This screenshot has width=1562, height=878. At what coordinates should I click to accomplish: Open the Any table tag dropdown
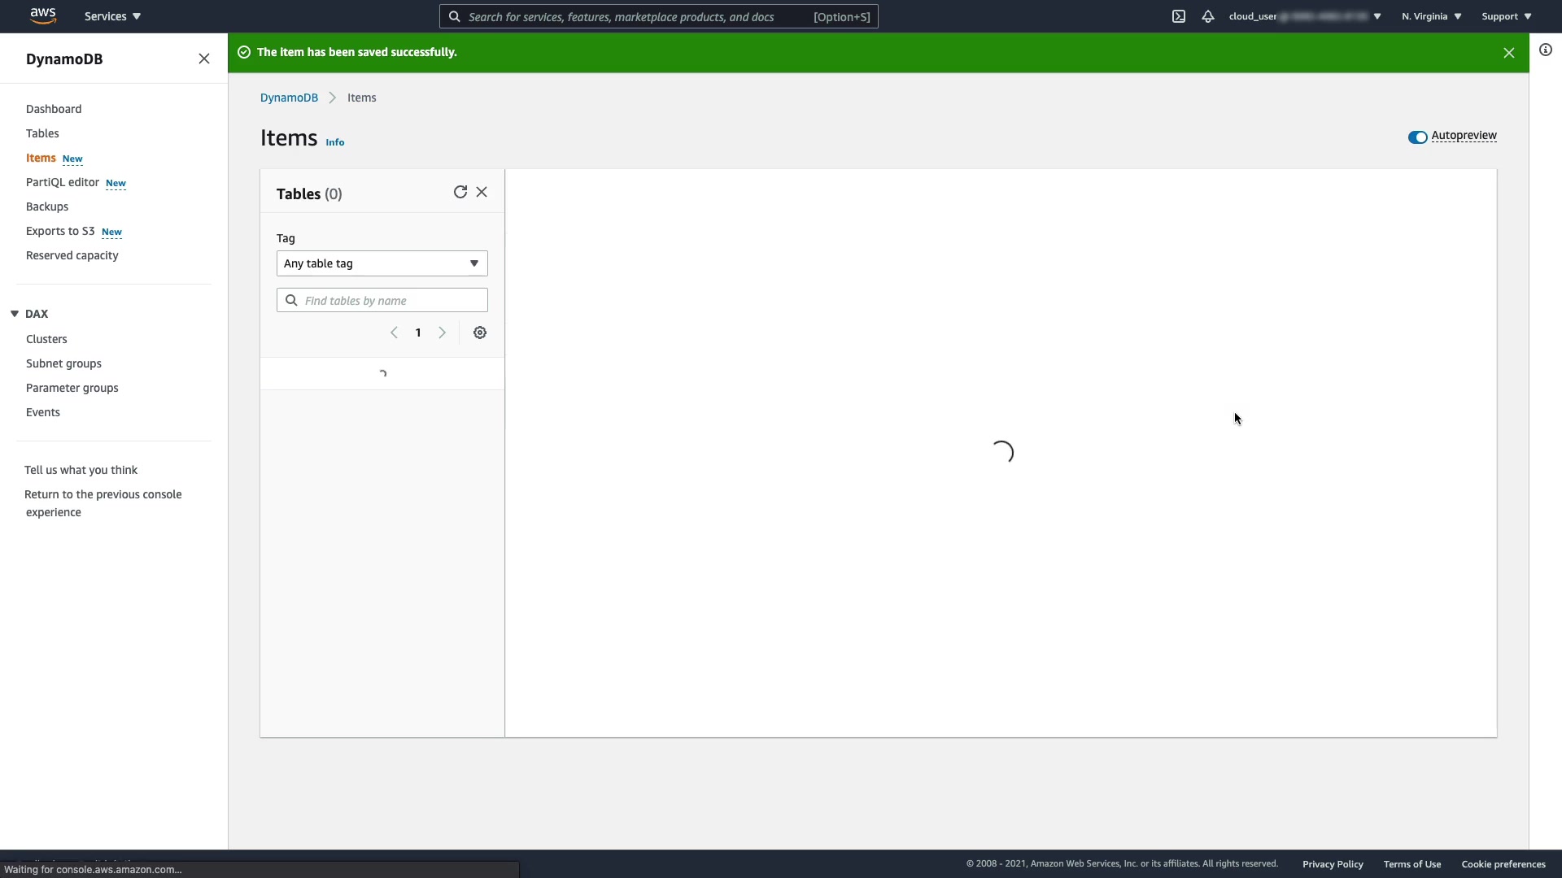pos(382,263)
